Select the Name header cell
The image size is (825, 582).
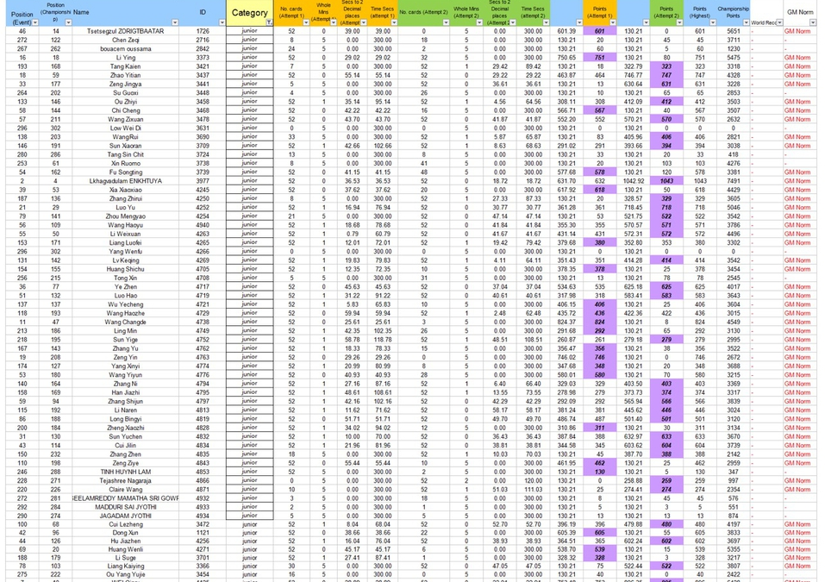coord(125,13)
